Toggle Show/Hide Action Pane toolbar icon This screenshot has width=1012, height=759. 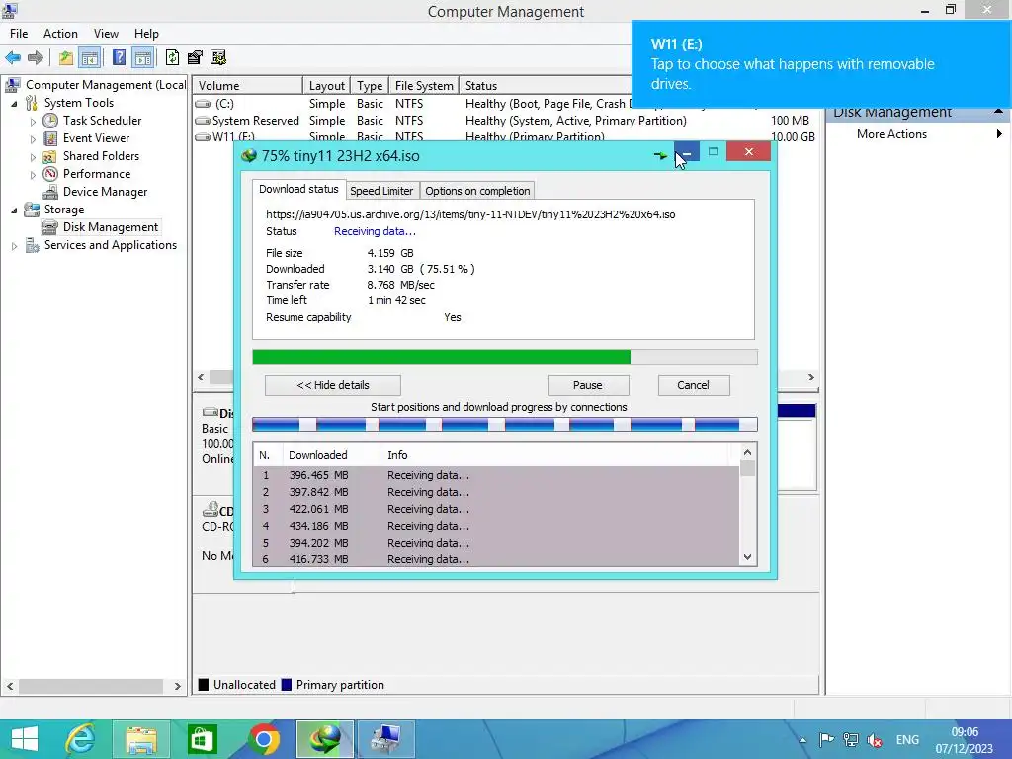pos(143,58)
